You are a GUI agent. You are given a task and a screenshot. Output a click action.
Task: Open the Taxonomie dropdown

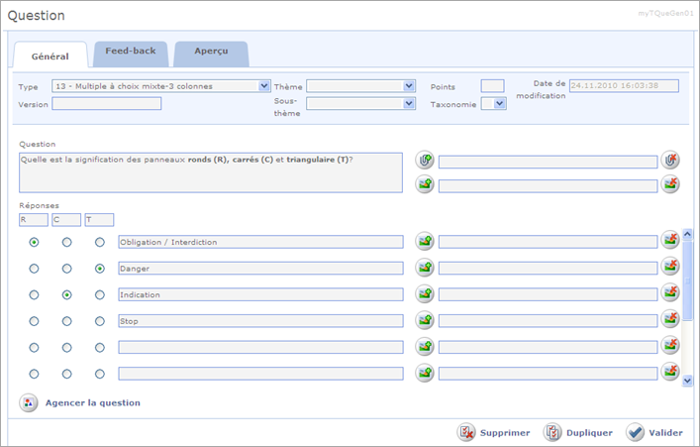click(x=499, y=103)
